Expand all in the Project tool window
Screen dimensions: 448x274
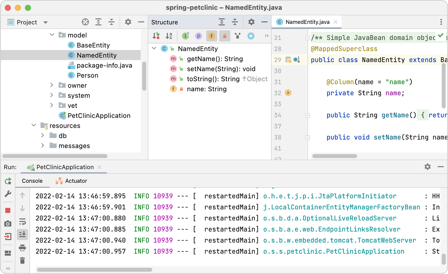click(x=98, y=22)
